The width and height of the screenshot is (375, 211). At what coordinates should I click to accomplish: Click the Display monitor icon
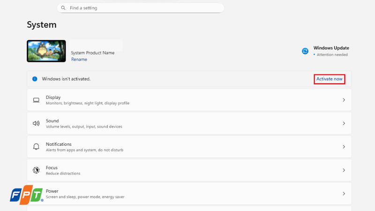coord(36,100)
